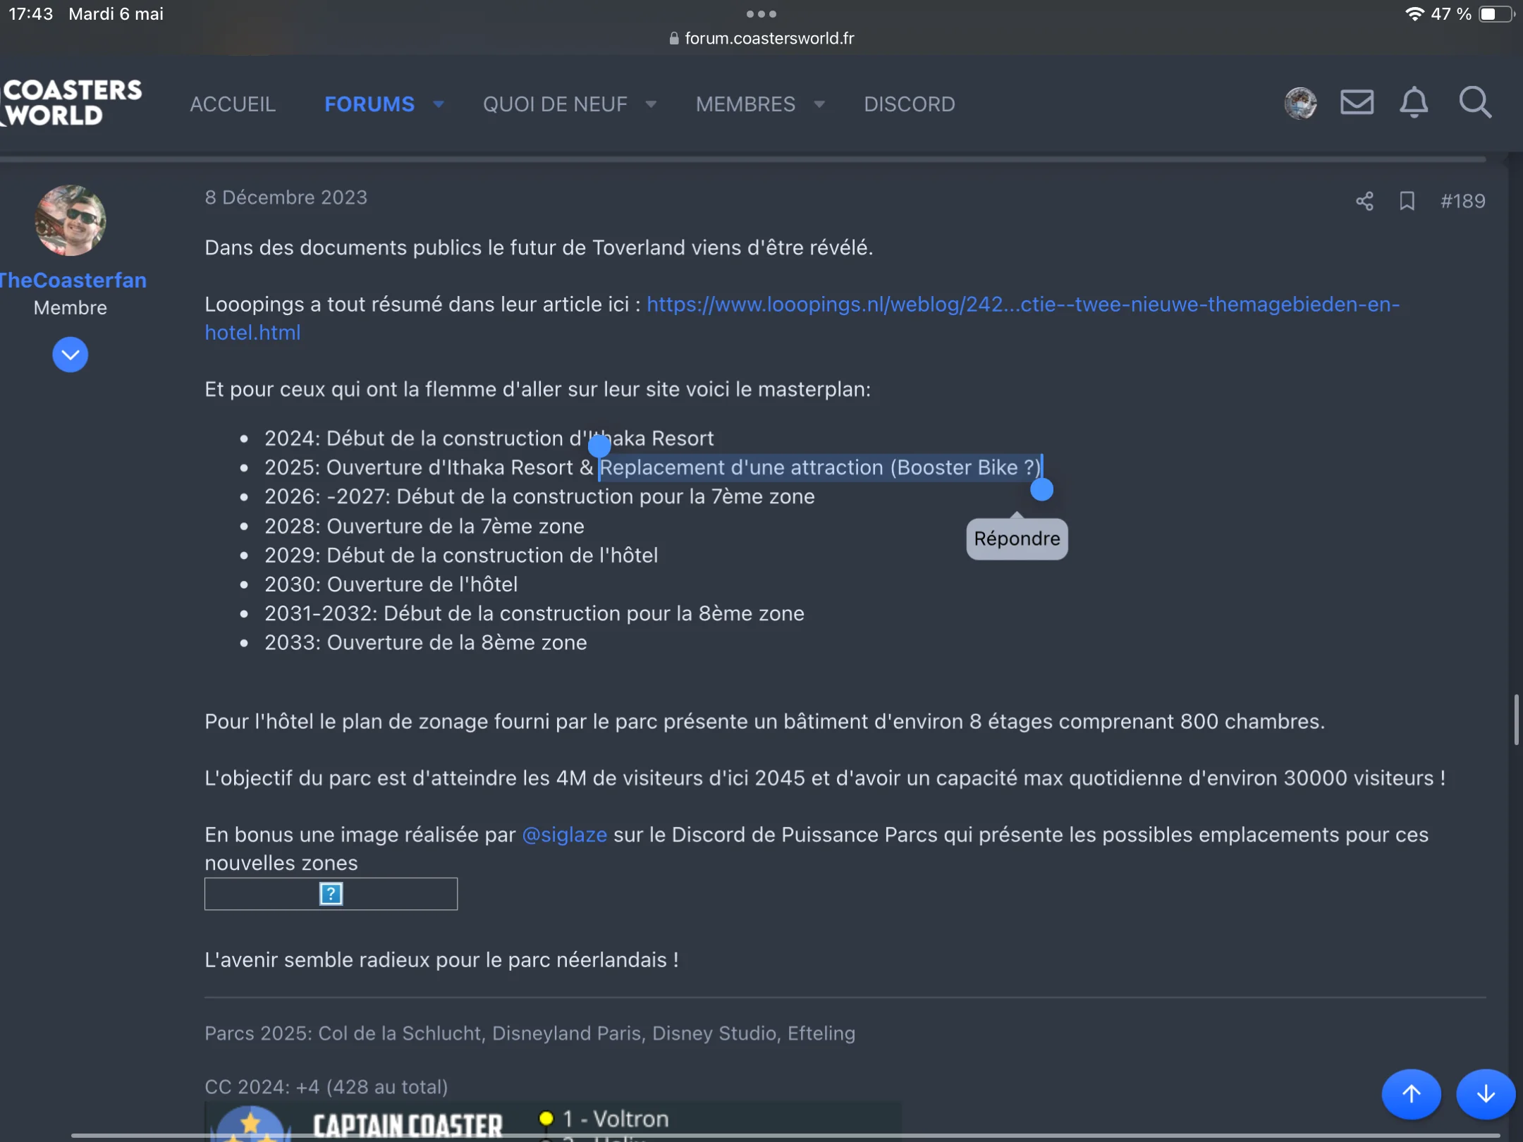Open post permalink #189
This screenshot has height=1142, width=1523.
(x=1463, y=201)
